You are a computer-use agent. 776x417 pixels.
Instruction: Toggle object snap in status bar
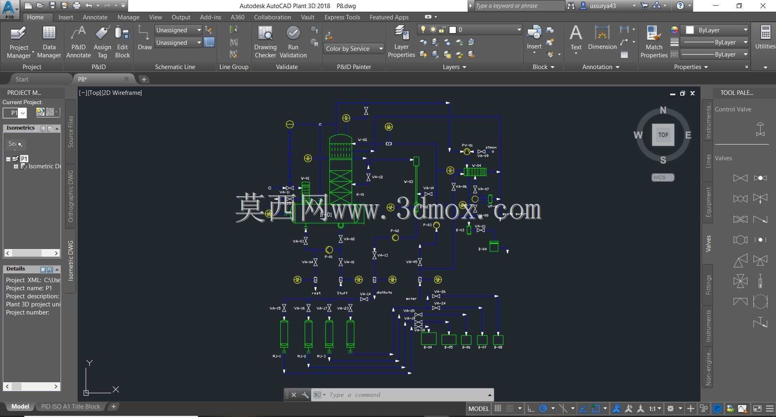(595, 409)
